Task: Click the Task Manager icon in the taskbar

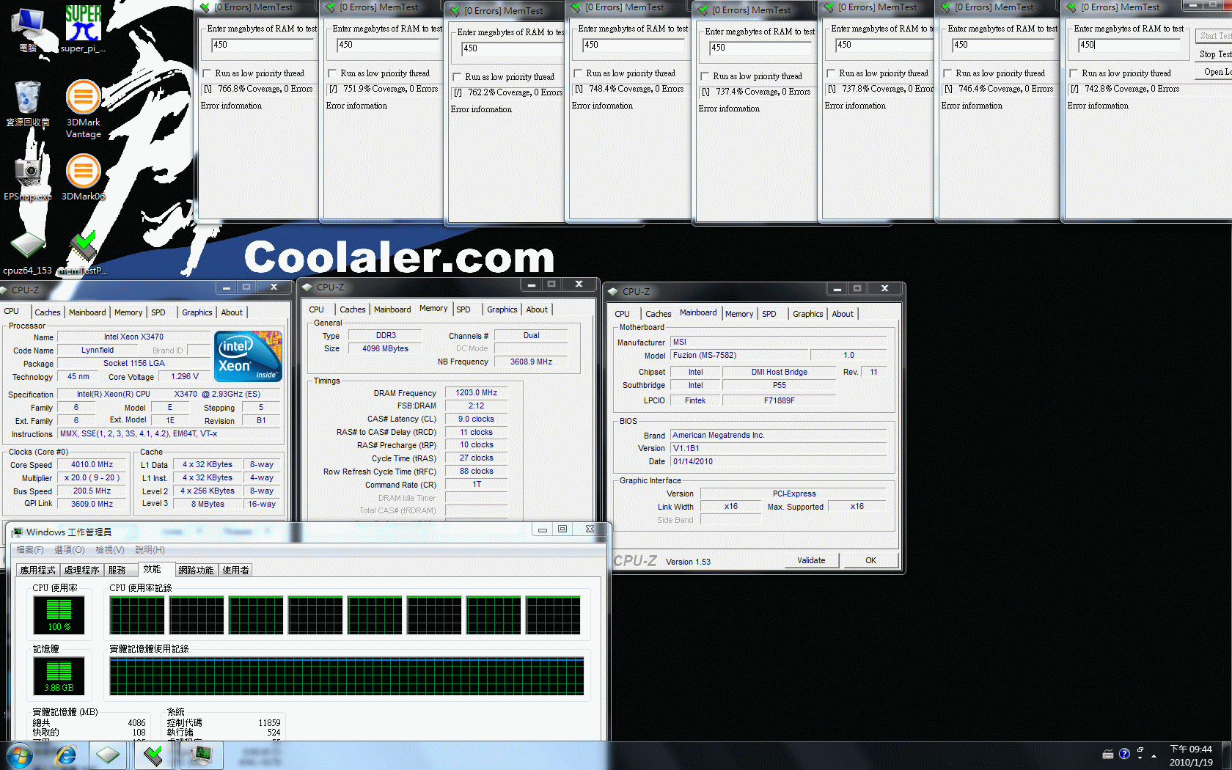Action: (x=200, y=755)
